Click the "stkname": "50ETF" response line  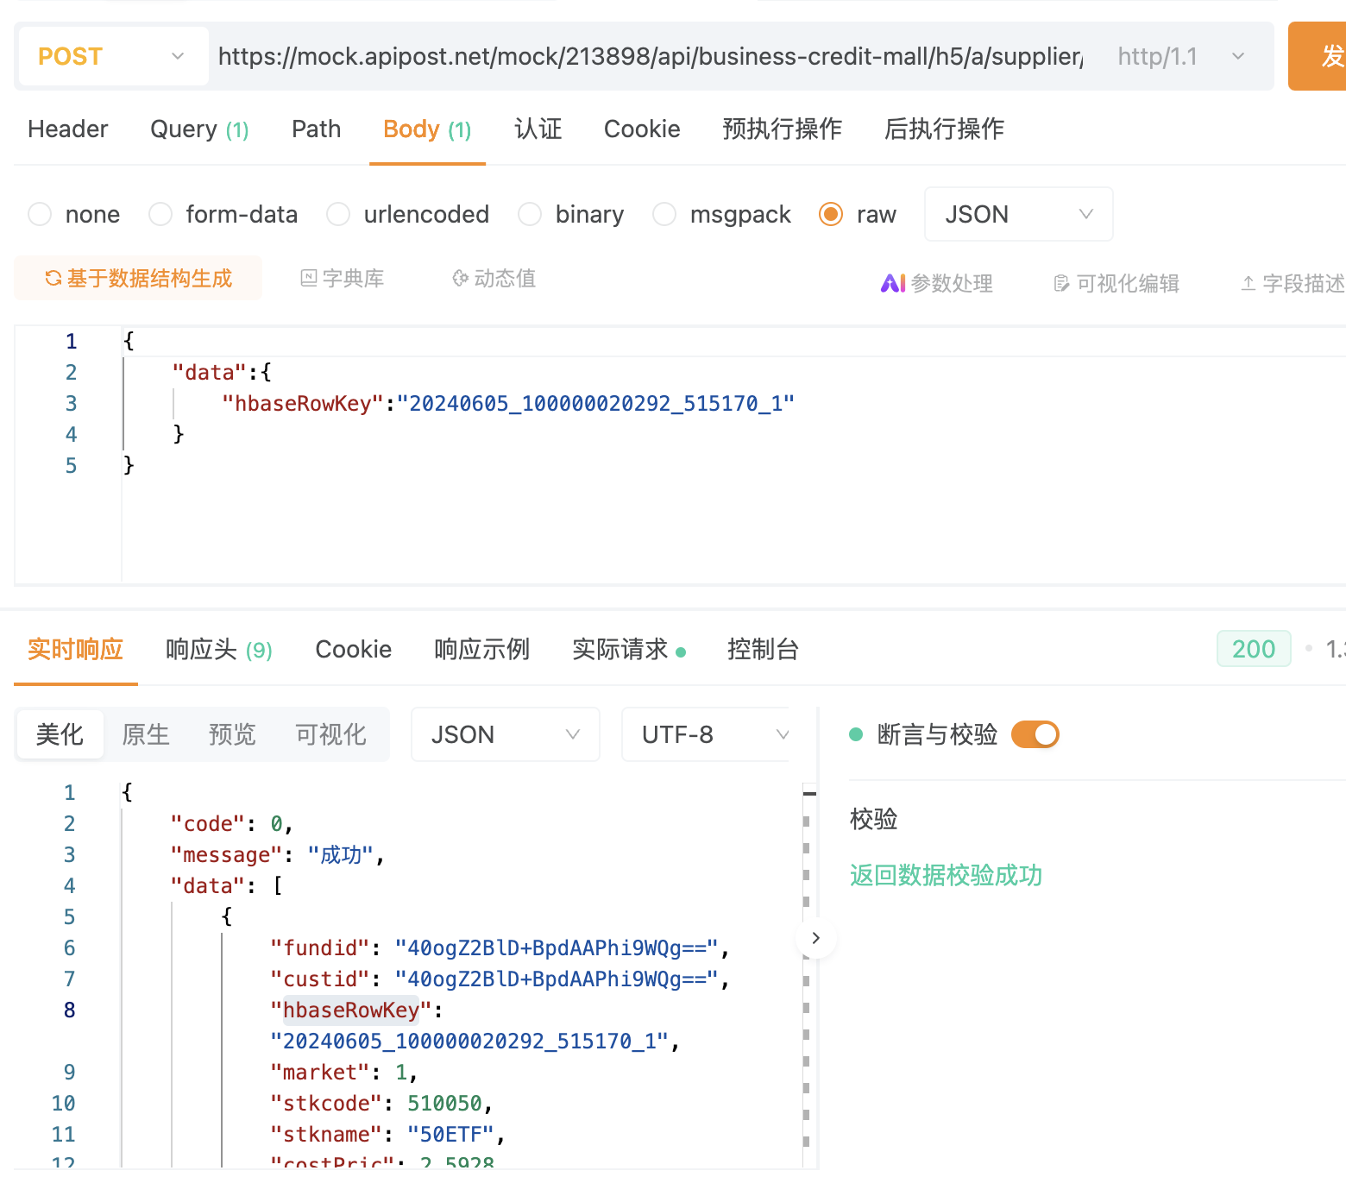388,1135
